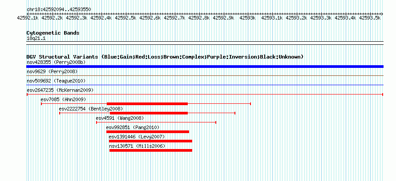
Task: Click the 42593.4k ruler tick label
Action: click(345, 18)
